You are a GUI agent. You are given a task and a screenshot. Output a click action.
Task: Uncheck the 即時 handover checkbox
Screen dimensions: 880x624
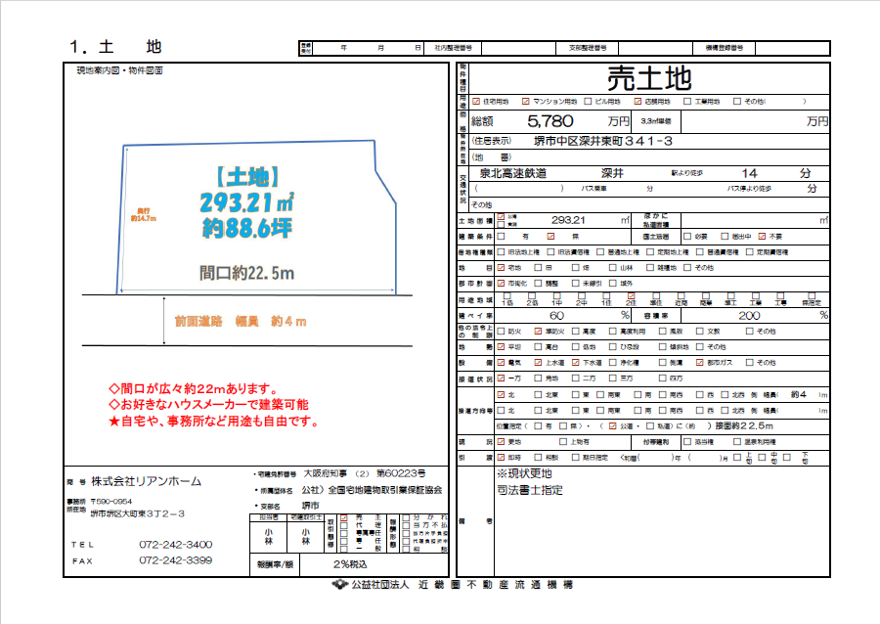click(x=502, y=458)
